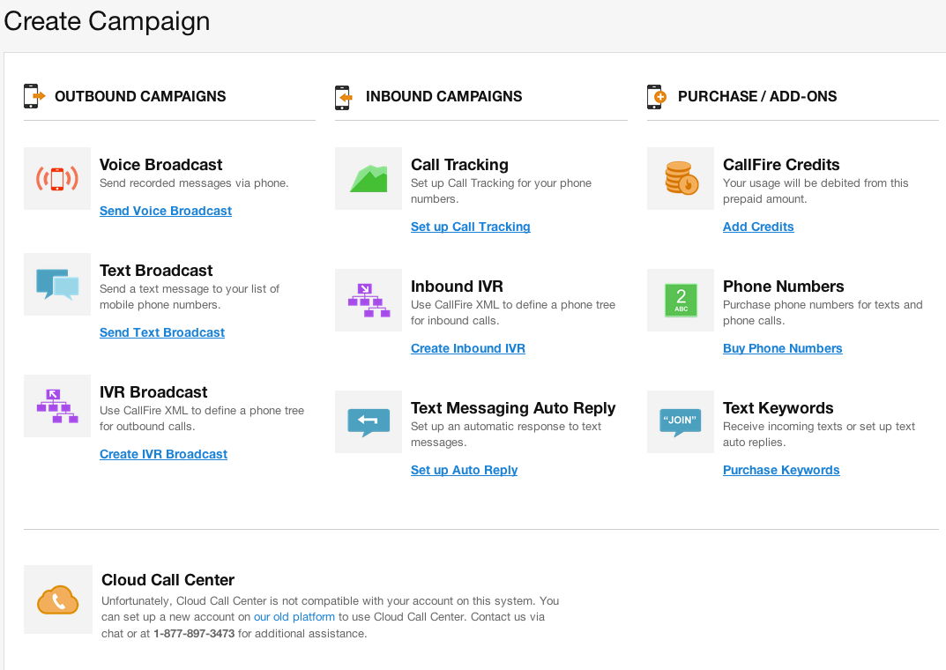Click the phone number 1-877-897-3473
The width and height of the screenshot is (946, 670).
[194, 634]
